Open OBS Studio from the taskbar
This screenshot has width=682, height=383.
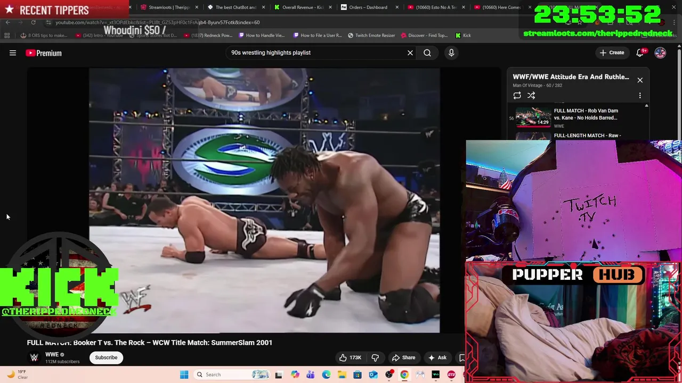pyautogui.click(x=389, y=374)
